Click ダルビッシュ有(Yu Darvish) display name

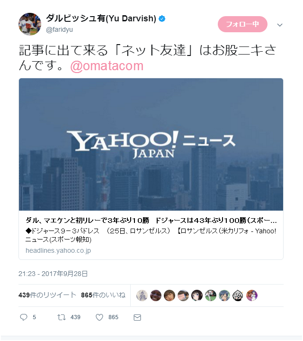pyautogui.click(x=101, y=18)
